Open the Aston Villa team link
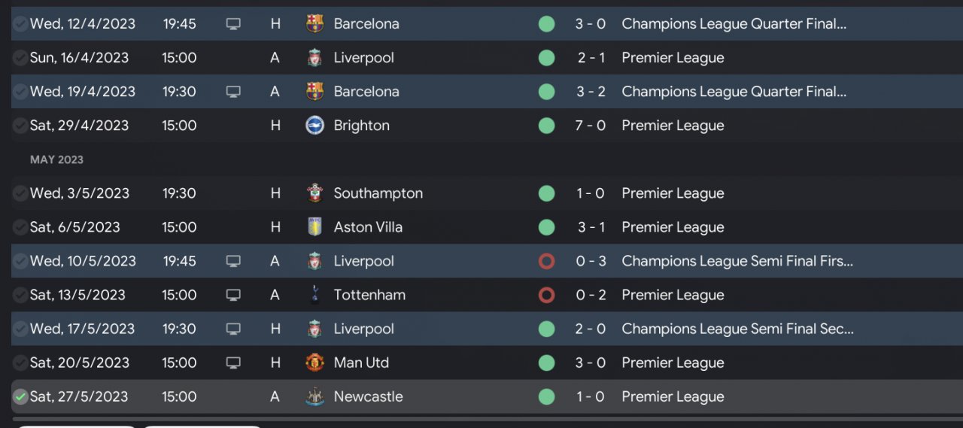Screen dimensions: 963x428 pos(368,227)
